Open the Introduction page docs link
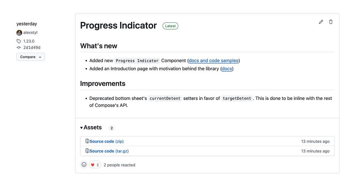This screenshot has width=349, height=179. [x=227, y=69]
